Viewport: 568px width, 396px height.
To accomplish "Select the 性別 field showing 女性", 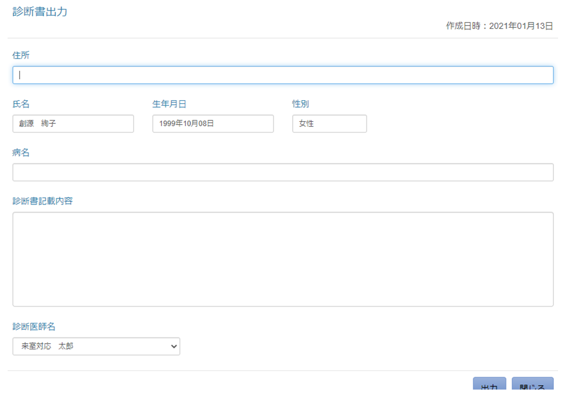I will coord(330,124).
